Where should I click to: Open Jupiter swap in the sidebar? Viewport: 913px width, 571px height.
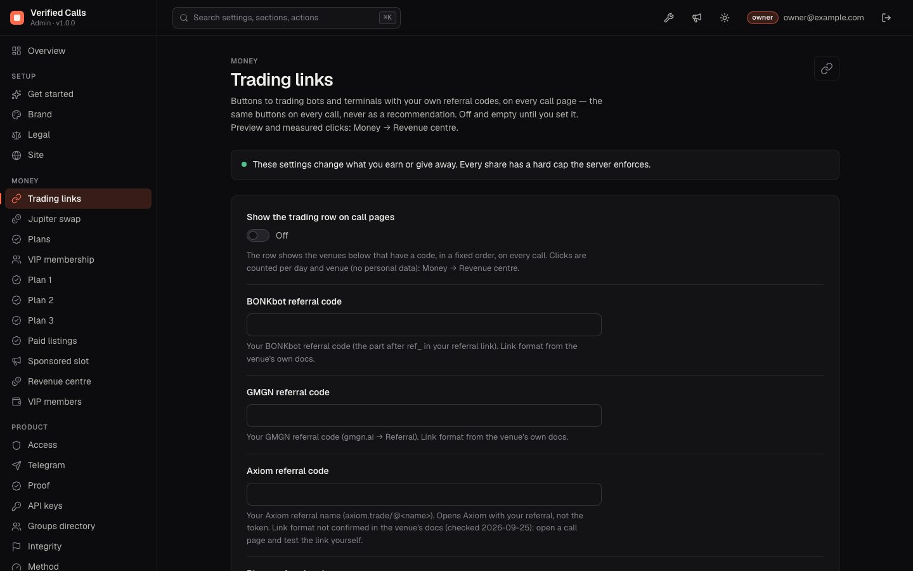[78, 219]
